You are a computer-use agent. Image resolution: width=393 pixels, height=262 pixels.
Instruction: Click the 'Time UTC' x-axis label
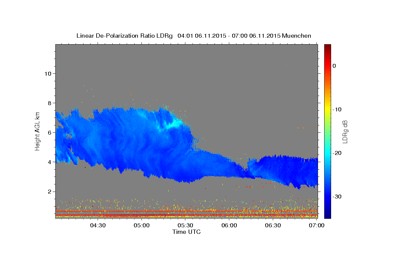click(x=186, y=232)
